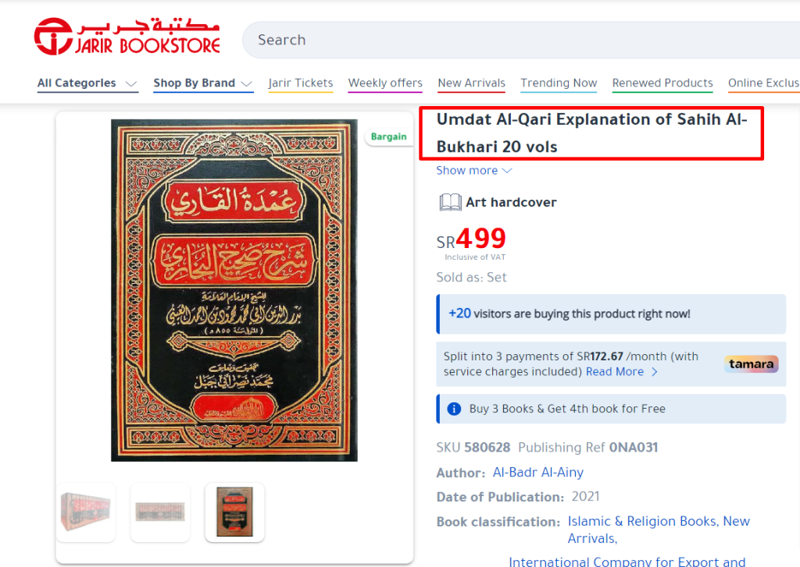Screen dimensions: 800x567
Task: Open the Jarir Tickets menu item
Action: click(x=301, y=83)
